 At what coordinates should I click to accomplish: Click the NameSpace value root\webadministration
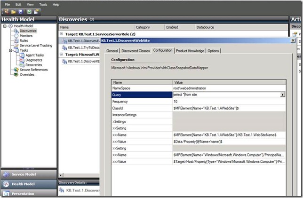click(x=229, y=88)
